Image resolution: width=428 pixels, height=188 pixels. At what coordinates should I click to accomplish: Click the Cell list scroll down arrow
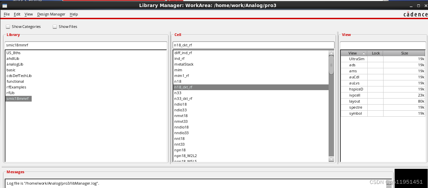click(331, 159)
